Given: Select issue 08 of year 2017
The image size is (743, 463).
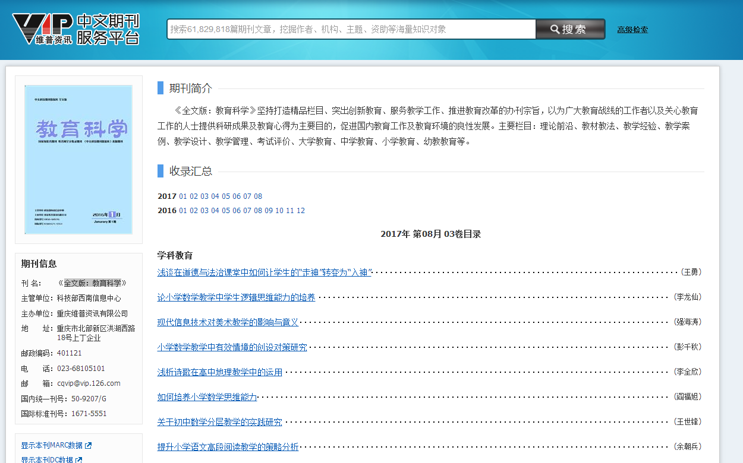Looking at the screenshot, I should point(258,196).
